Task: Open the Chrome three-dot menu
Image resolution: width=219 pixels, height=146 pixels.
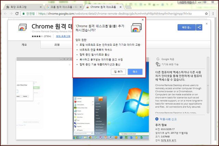Action: (x=213, y=14)
